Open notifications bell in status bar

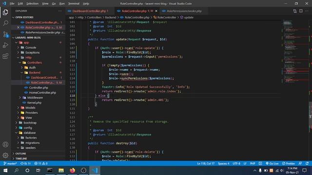[307, 163]
